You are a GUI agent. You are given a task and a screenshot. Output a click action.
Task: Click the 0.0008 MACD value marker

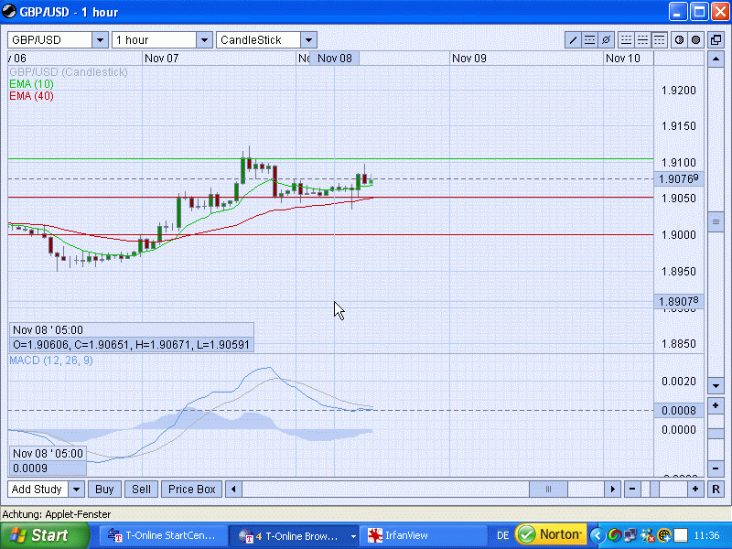[679, 410]
